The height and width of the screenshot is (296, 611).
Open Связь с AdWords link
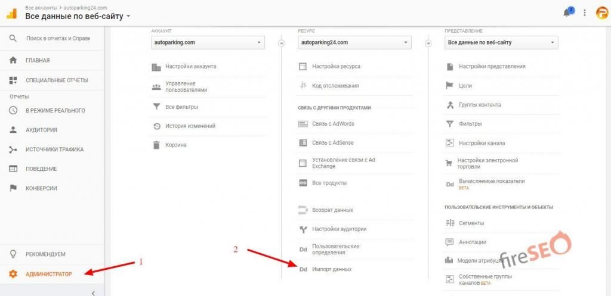[x=333, y=124]
